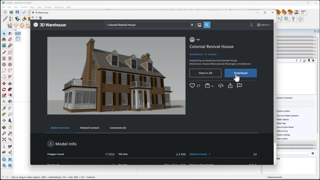Open the Comments (0) tab
320x180 pixels.
click(x=118, y=128)
